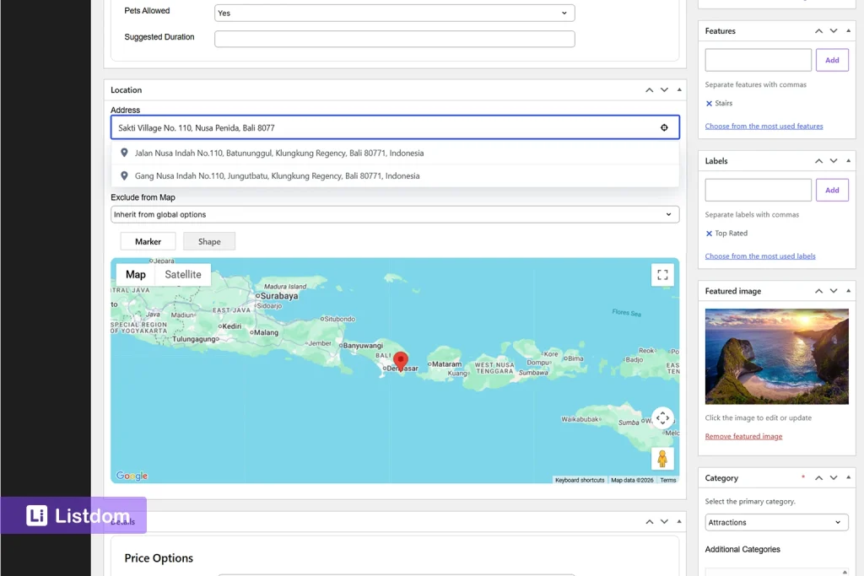The height and width of the screenshot is (576, 864).
Task: Click pin icon beside Gang Nusa Indah suggestion
Action: tap(124, 175)
